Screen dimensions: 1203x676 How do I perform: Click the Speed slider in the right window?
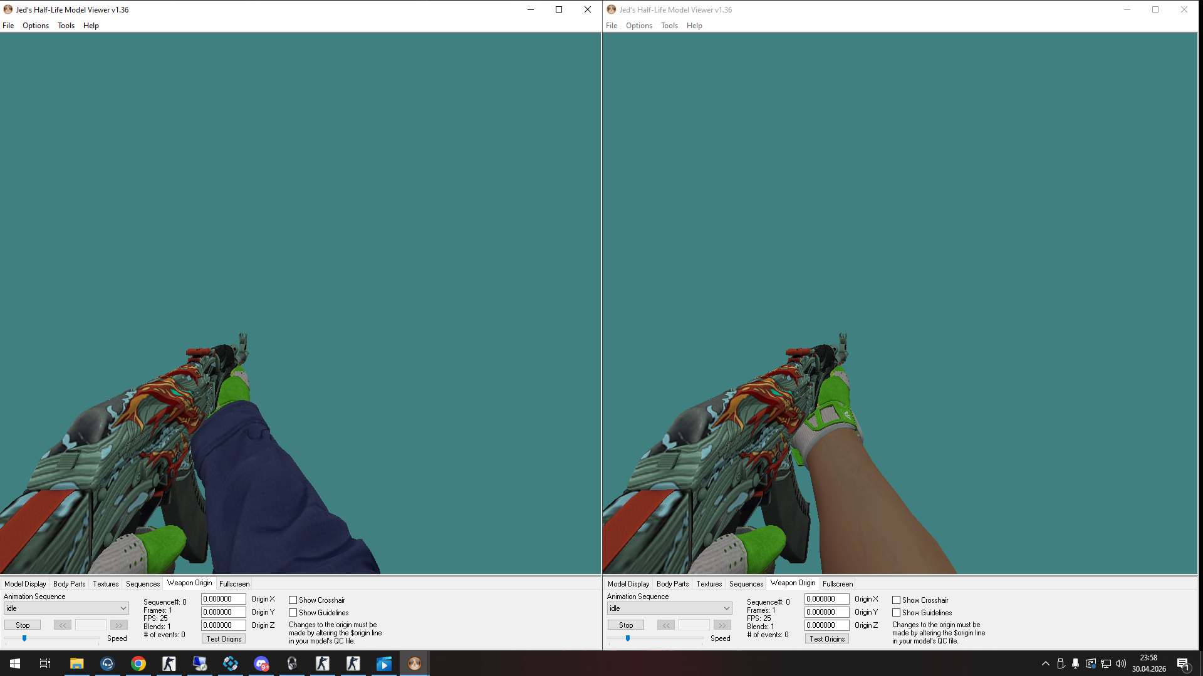click(655, 638)
